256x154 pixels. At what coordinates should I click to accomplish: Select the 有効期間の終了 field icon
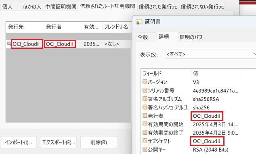click(145, 132)
